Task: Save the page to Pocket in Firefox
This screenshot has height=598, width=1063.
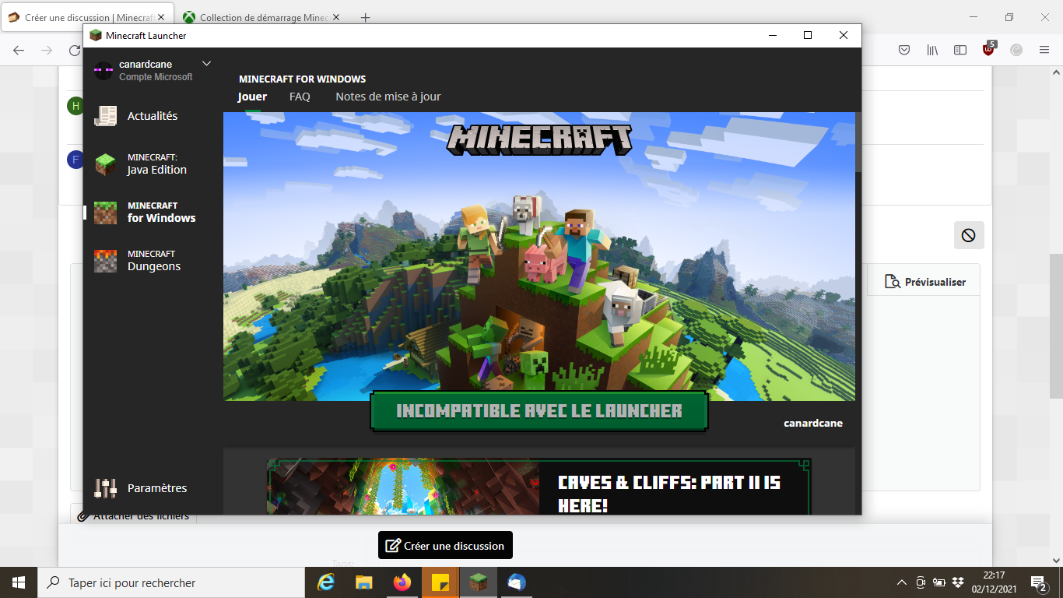Action: tap(904, 50)
